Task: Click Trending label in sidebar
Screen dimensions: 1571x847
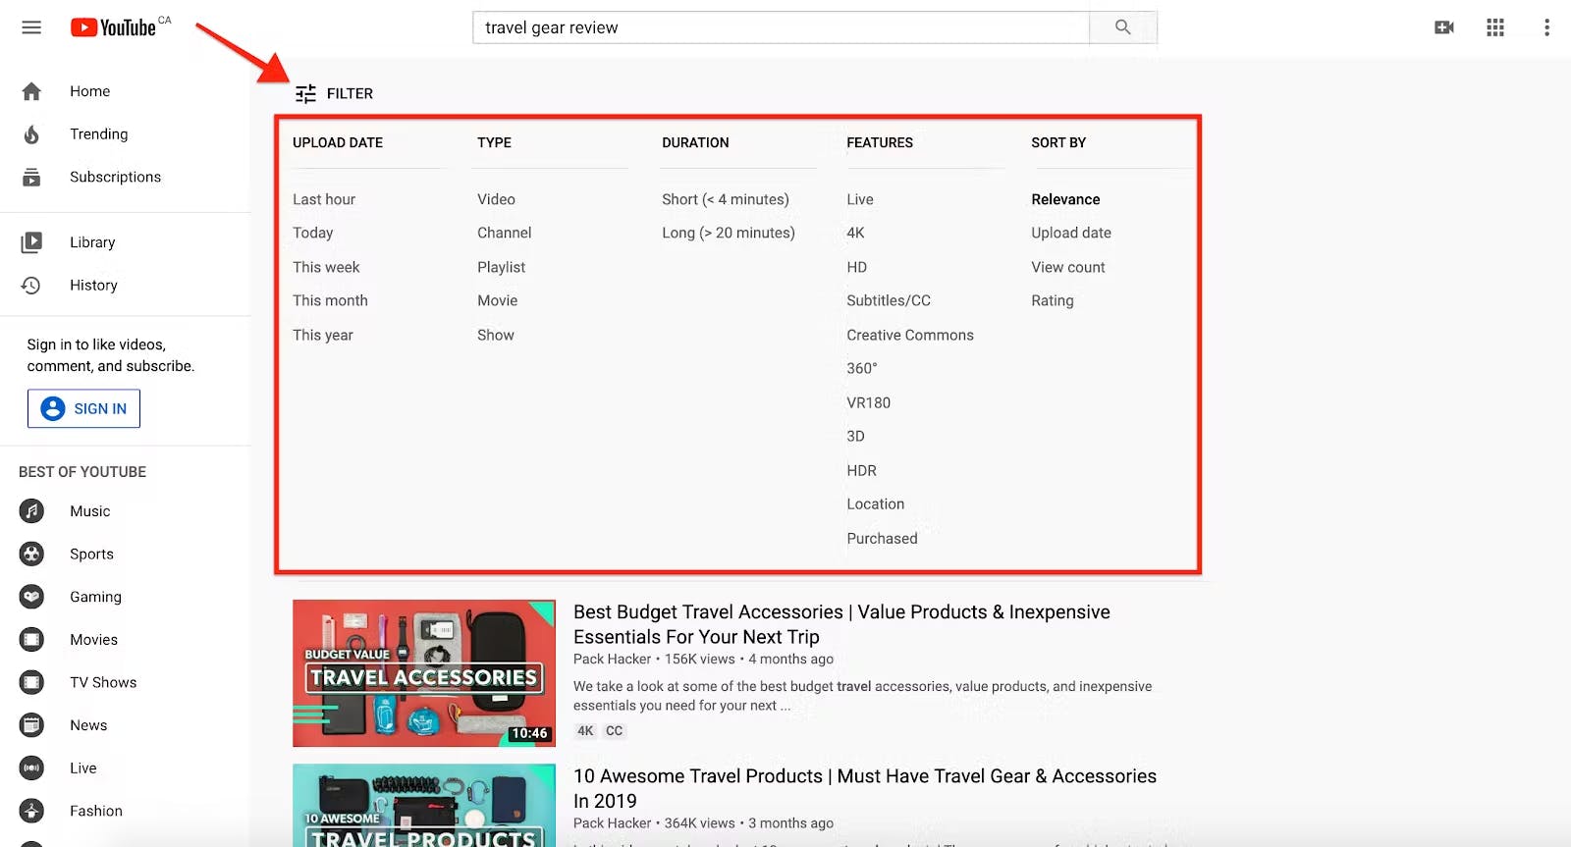Action: 98,134
